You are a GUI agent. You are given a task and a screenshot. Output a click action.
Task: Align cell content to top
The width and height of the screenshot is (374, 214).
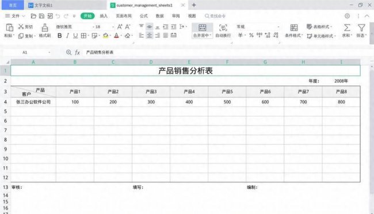click(x=141, y=26)
